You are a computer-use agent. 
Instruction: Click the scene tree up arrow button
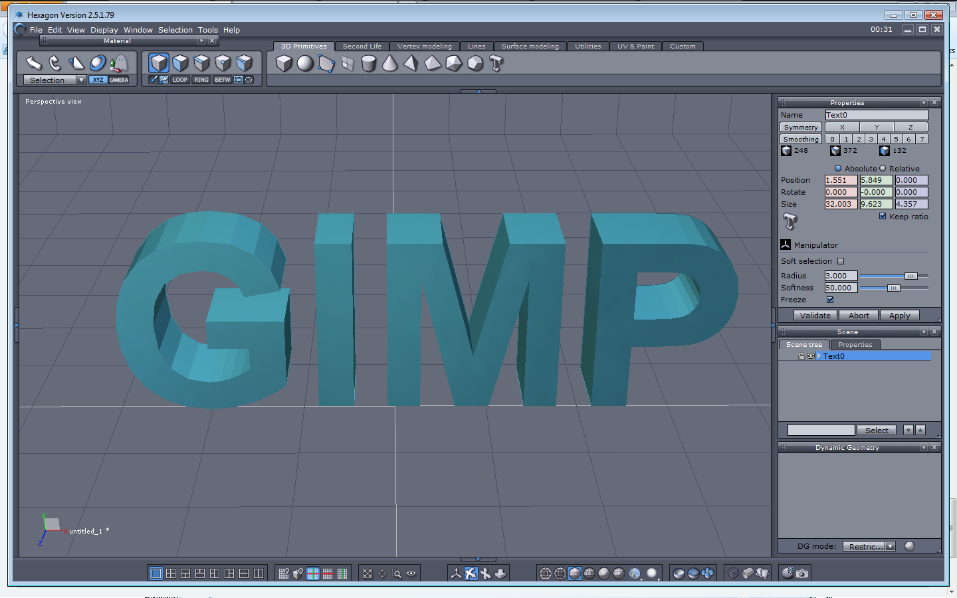click(x=920, y=431)
